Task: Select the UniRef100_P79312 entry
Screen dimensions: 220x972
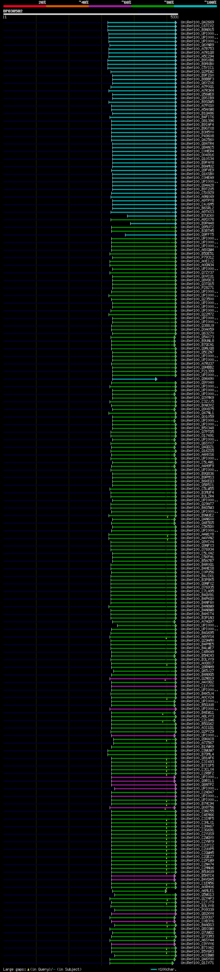Action: point(197,257)
